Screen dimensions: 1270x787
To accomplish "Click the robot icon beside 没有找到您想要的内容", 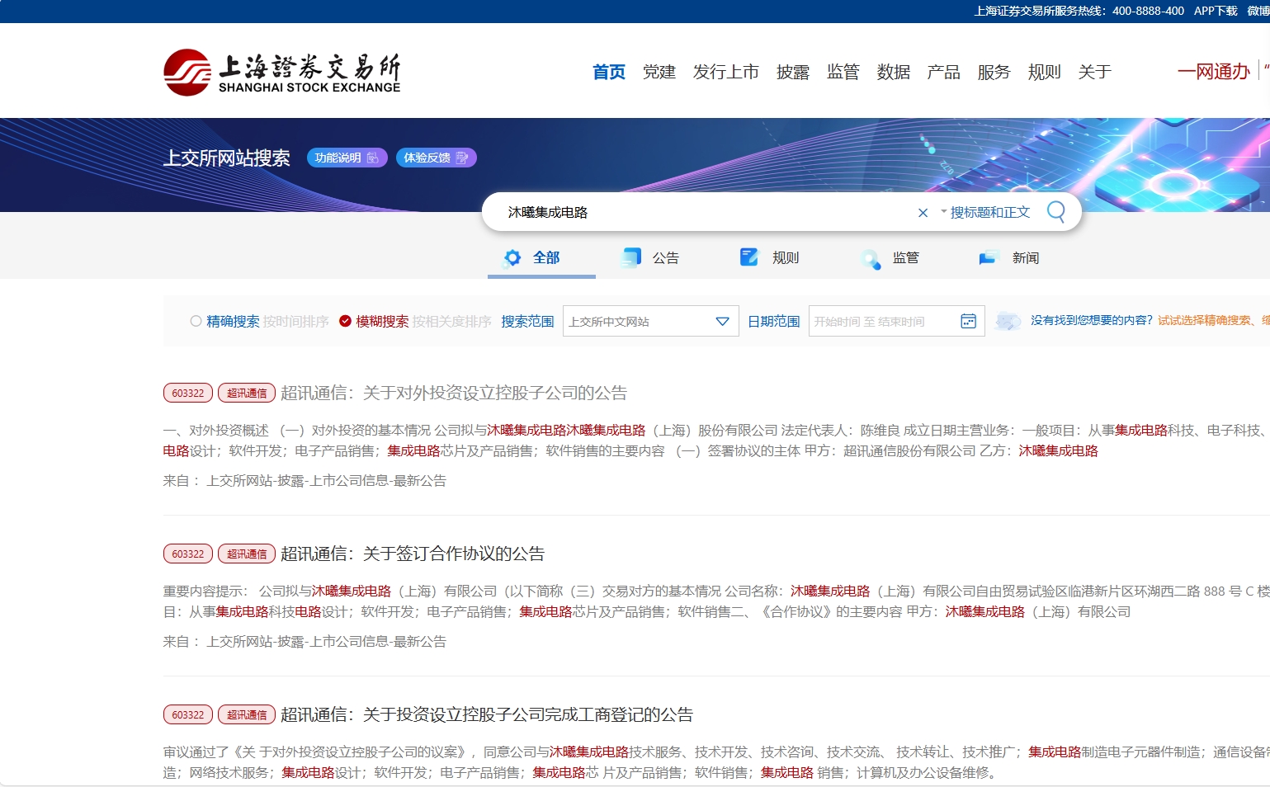I will pos(1008,321).
